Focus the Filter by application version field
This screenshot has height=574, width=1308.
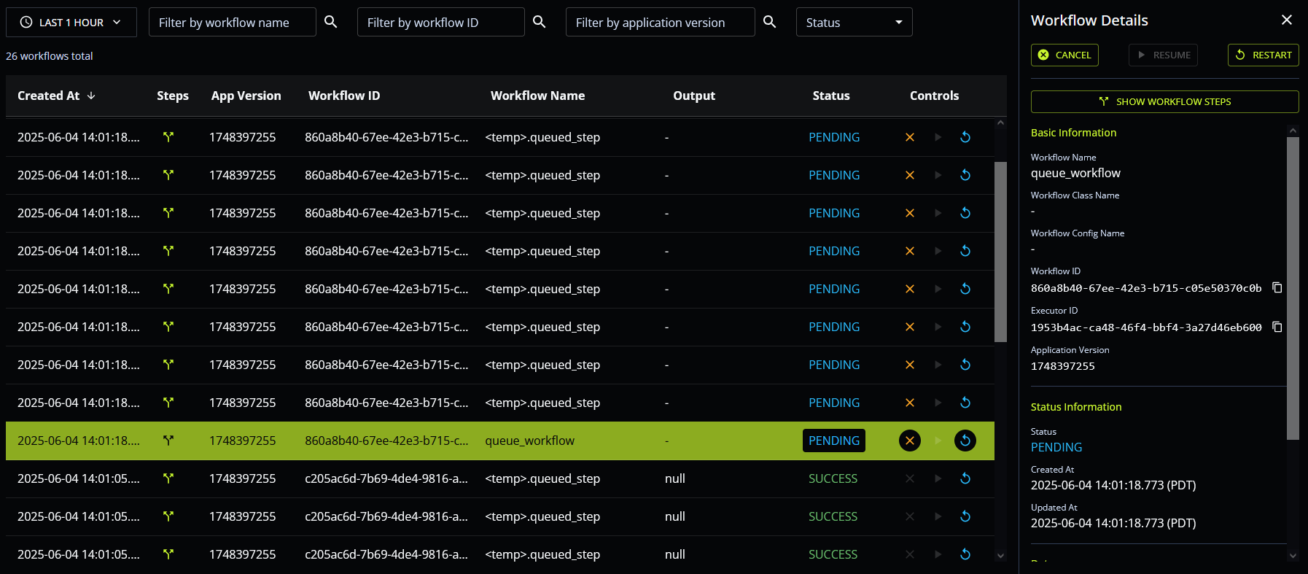tap(661, 22)
